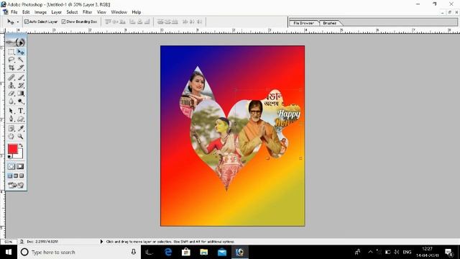This screenshot has width=460, height=259.
Task: Select the Lasso tool
Action: [x=11, y=60]
